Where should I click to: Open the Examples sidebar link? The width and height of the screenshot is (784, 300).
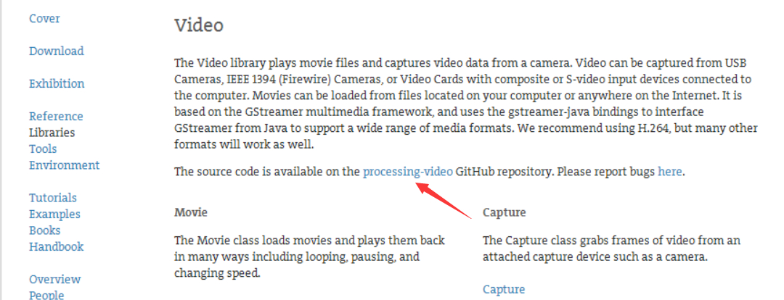tap(54, 214)
